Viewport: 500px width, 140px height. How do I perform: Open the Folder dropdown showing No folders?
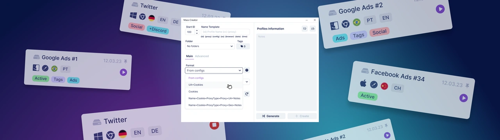(210, 46)
